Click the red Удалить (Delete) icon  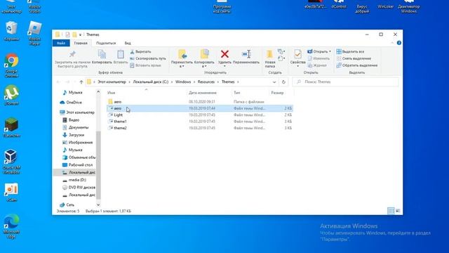[x=224, y=54]
